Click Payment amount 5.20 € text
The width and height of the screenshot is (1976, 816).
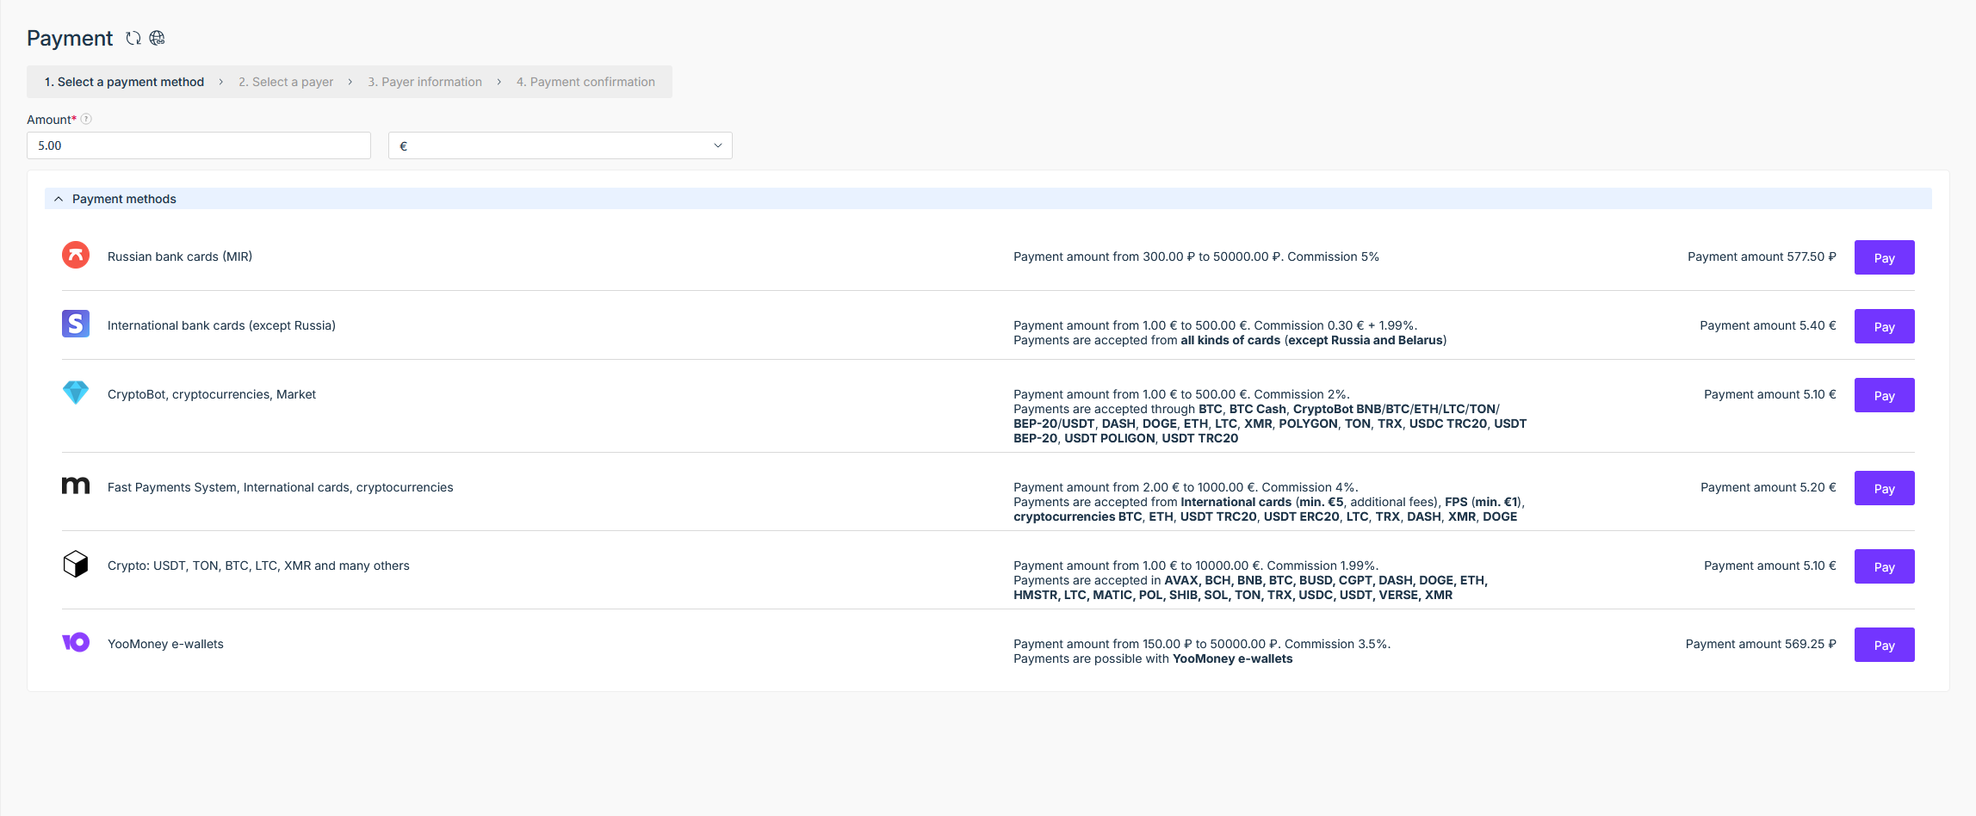pyautogui.click(x=1768, y=487)
